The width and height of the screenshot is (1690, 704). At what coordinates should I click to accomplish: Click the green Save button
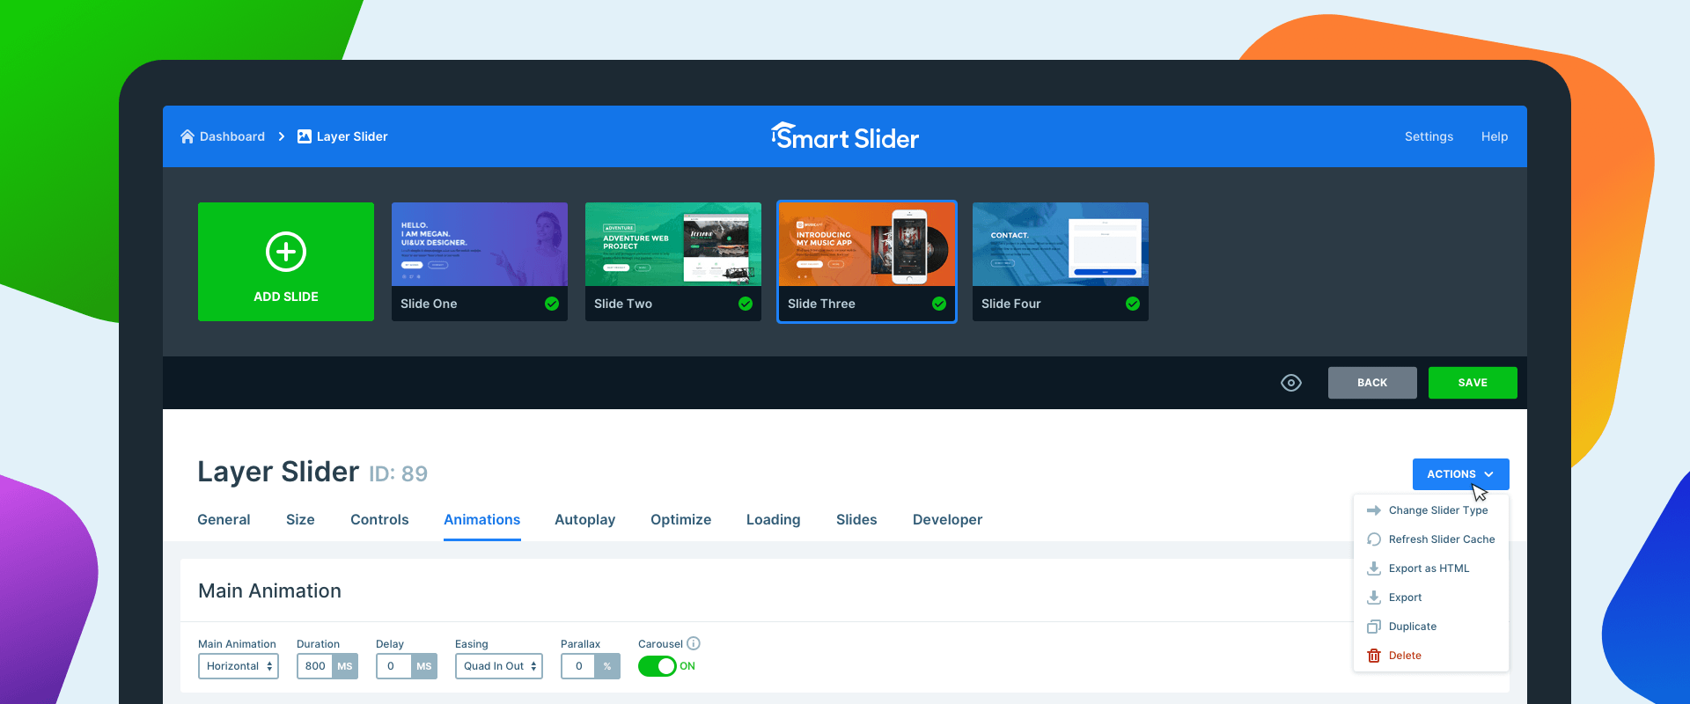[x=1473, y=383]
